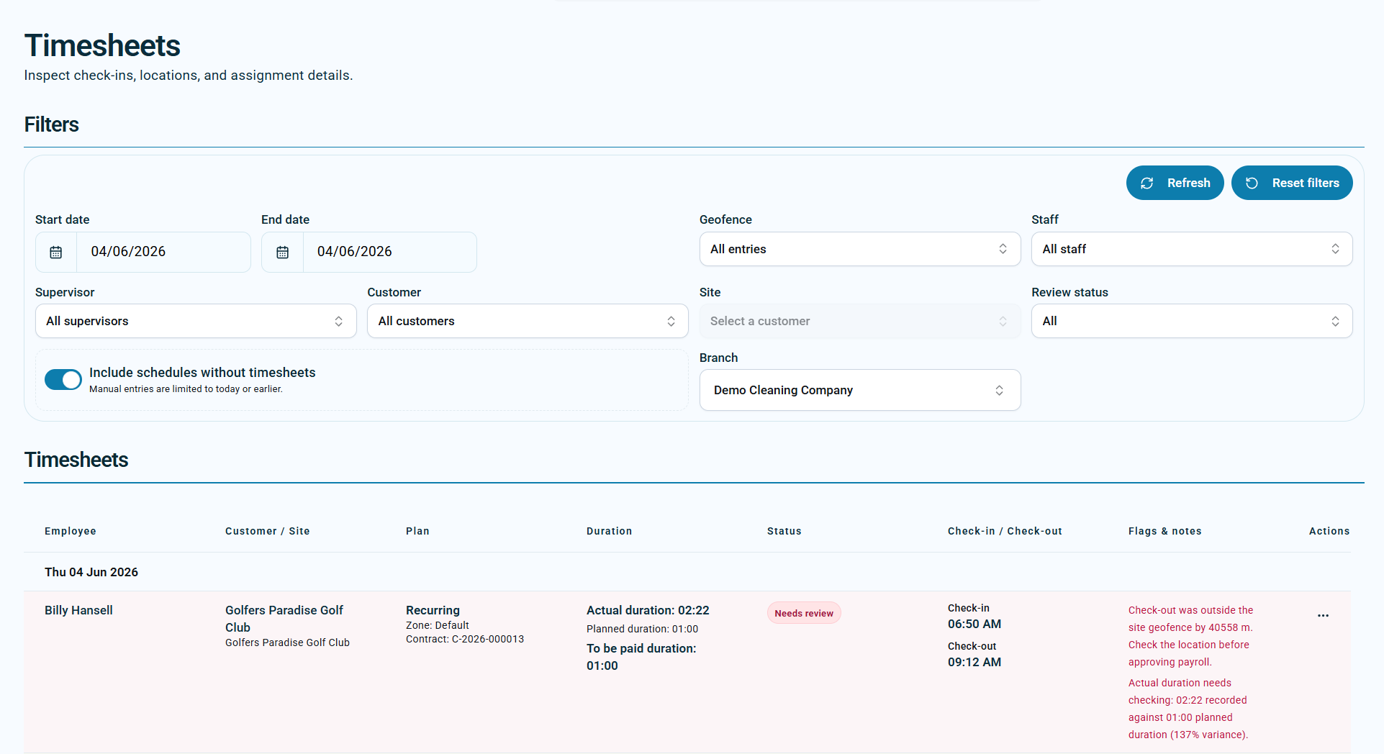Click Contract: C-2026-000013 text

[465, 639]
